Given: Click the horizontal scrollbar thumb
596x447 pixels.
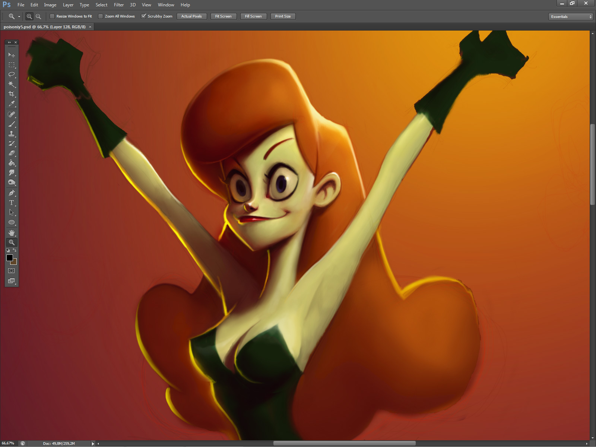Looking at the screenshot, I should point(344,443).
